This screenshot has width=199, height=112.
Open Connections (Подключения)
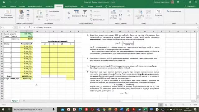(52, 11)
